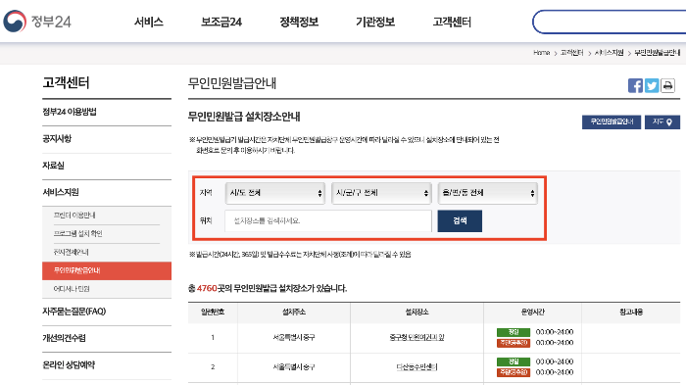Image resolution: width=686 pixels, height=385 pixels.
Task: Click 서울특별시 중구 address in row 2
Action: click(294, 367)
